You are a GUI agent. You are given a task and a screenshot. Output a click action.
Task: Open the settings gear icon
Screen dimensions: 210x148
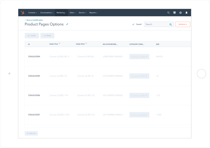[181, 13]
